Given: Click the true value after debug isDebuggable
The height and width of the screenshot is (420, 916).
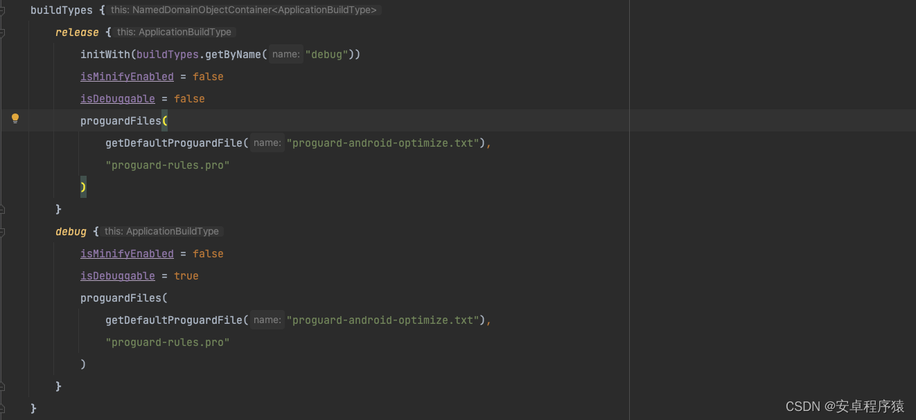Looking at the screenshot, I should (x=186, y=275).
